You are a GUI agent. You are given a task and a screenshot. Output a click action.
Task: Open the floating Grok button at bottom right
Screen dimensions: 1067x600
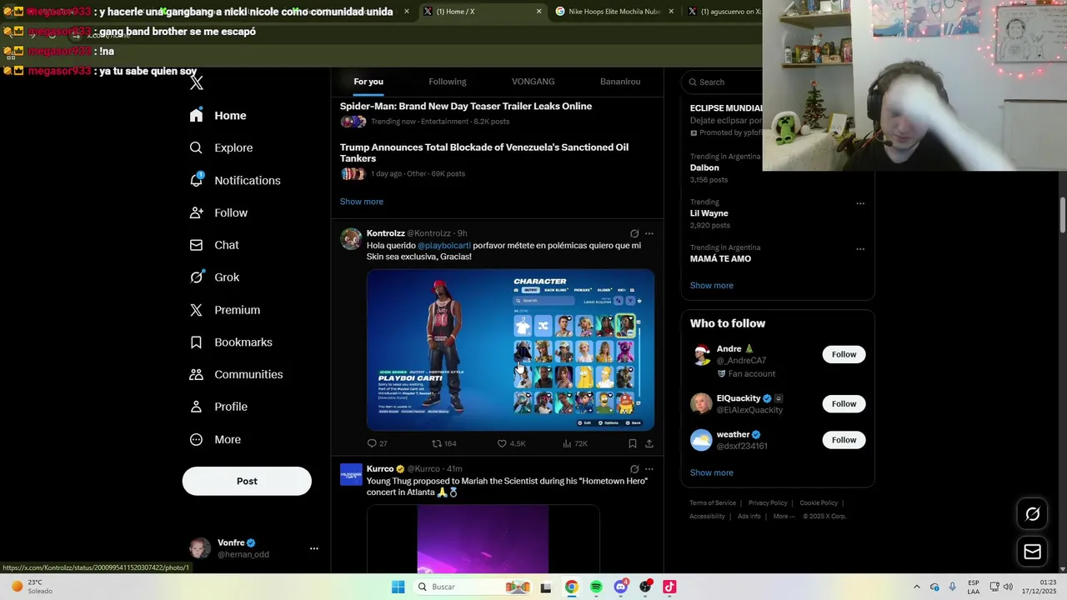(x=1033, y=514)
